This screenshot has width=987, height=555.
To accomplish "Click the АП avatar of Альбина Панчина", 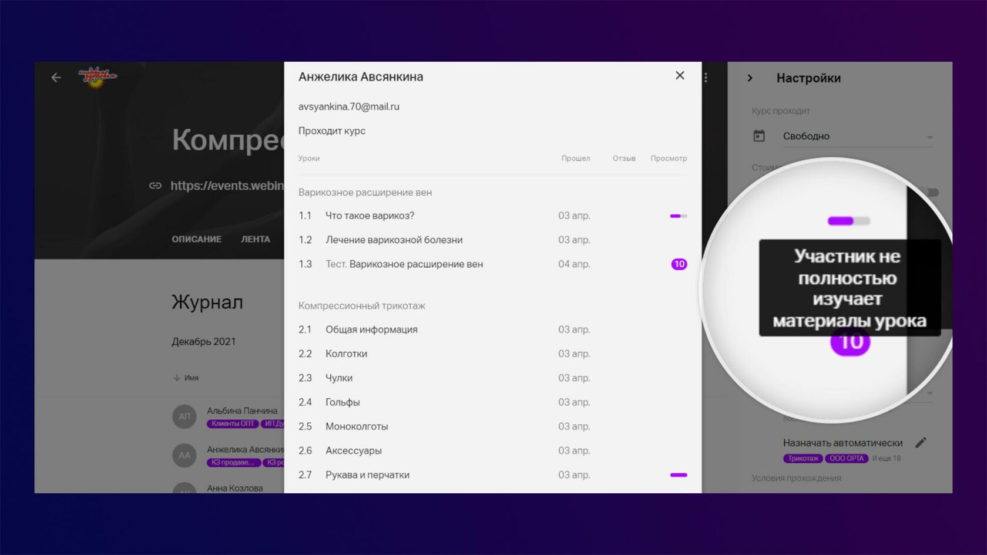I will coord(184,416).
